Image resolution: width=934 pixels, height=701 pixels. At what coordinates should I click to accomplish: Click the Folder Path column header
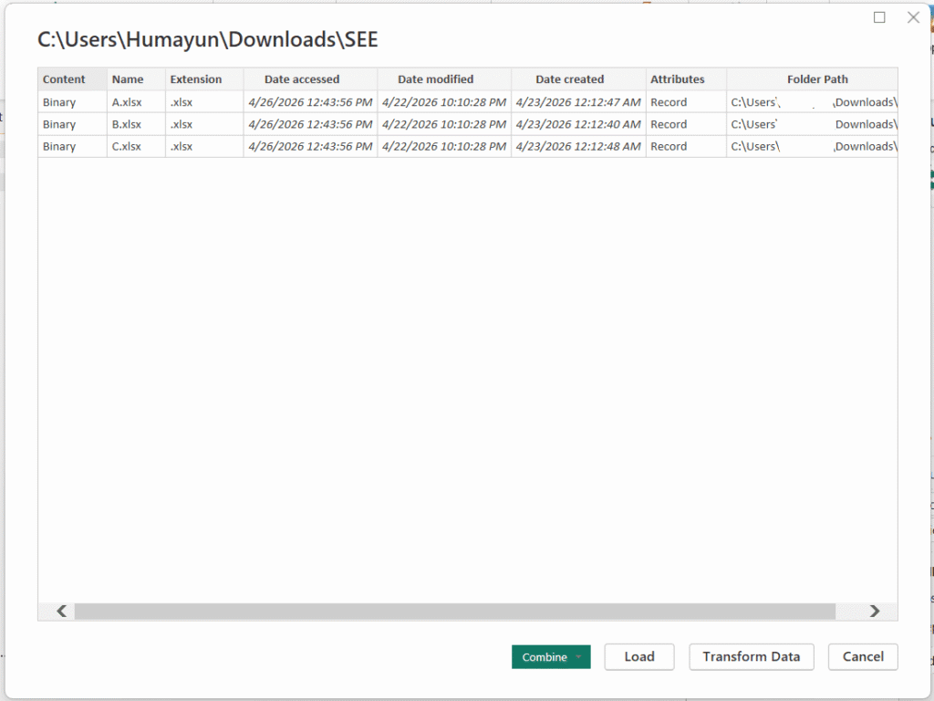point(817,79)
